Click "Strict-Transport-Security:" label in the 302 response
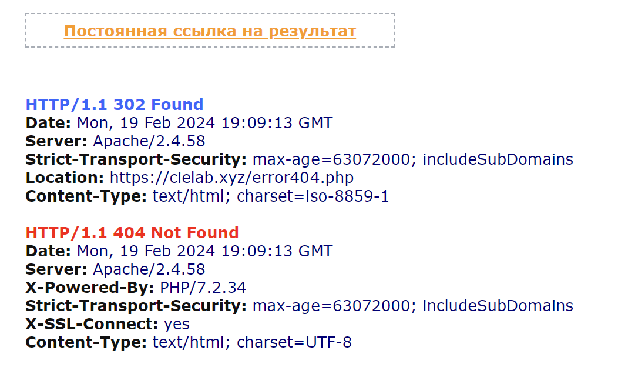 pos(136,159)
